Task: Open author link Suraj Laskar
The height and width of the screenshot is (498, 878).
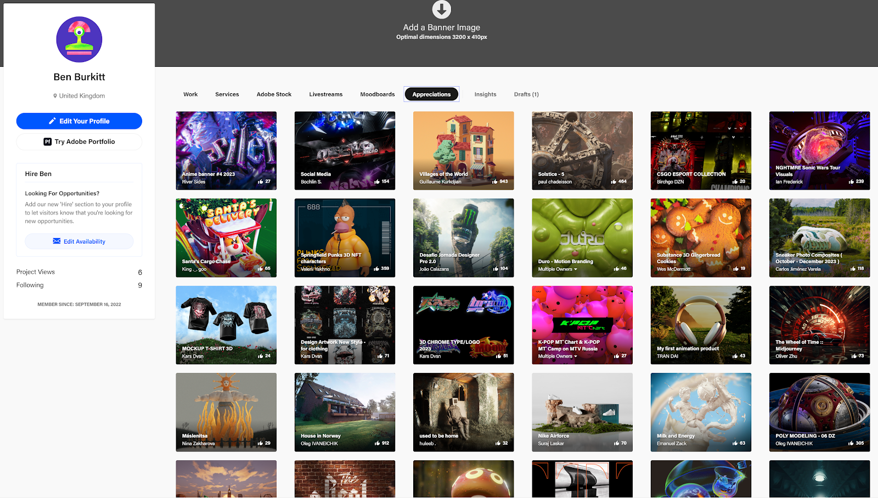Action: click(x=551, y=444)
